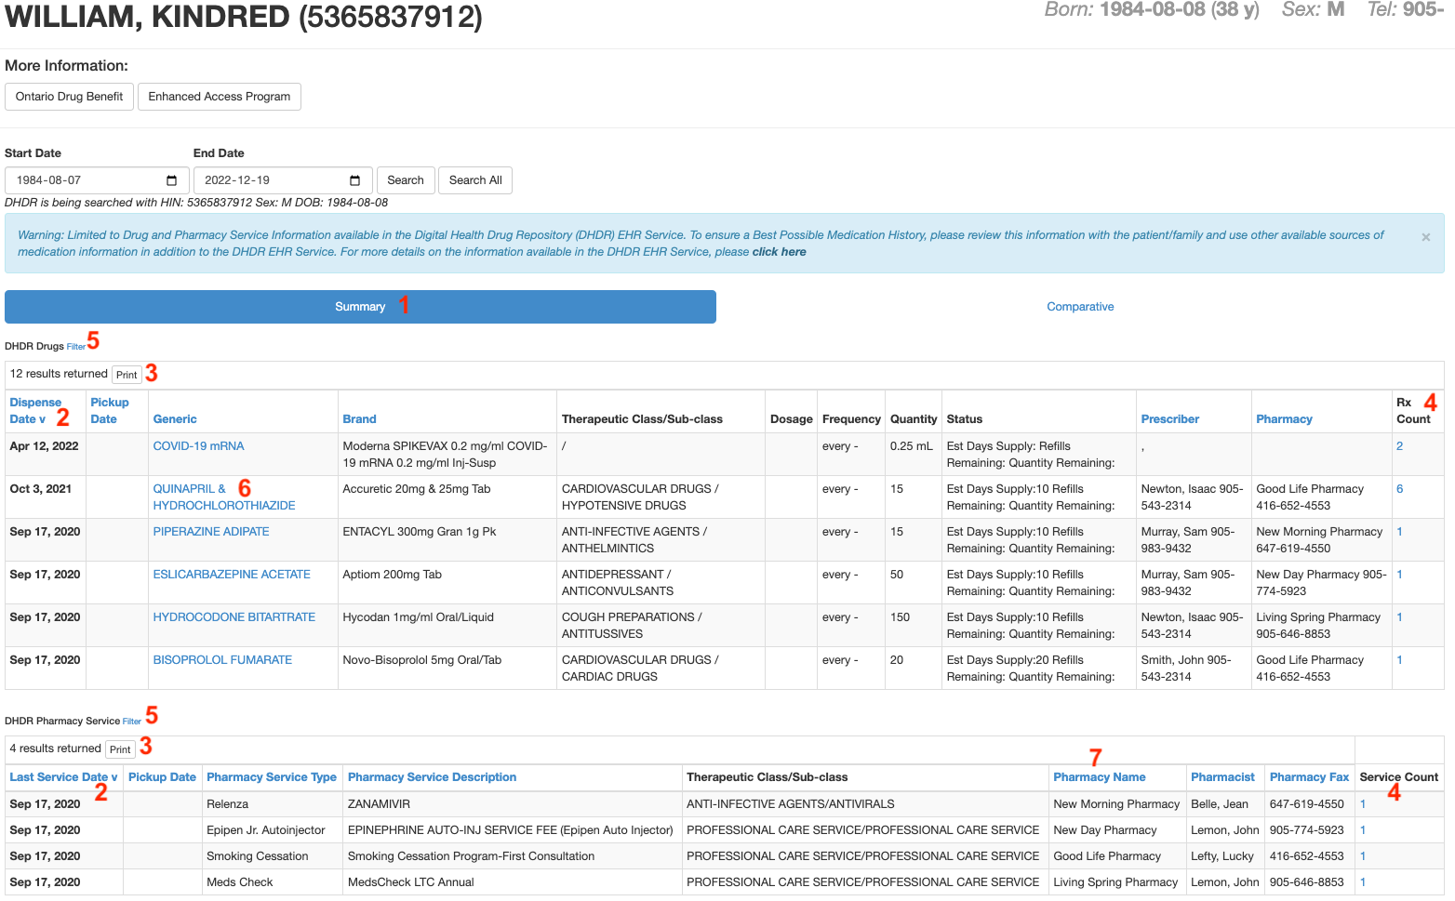Dismiss the DHDR warning banner

[x=1425, y=237]
